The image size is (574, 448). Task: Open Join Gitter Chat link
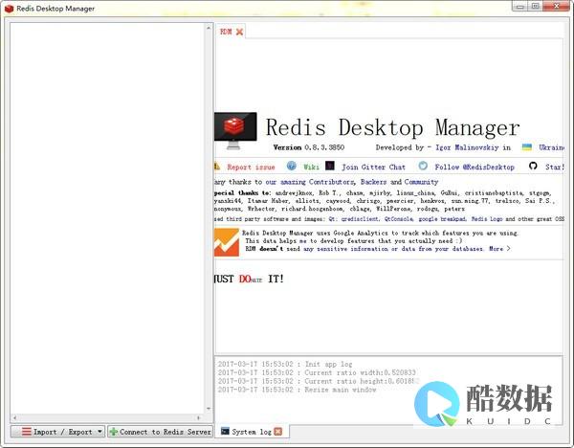[x=373, y=167]
